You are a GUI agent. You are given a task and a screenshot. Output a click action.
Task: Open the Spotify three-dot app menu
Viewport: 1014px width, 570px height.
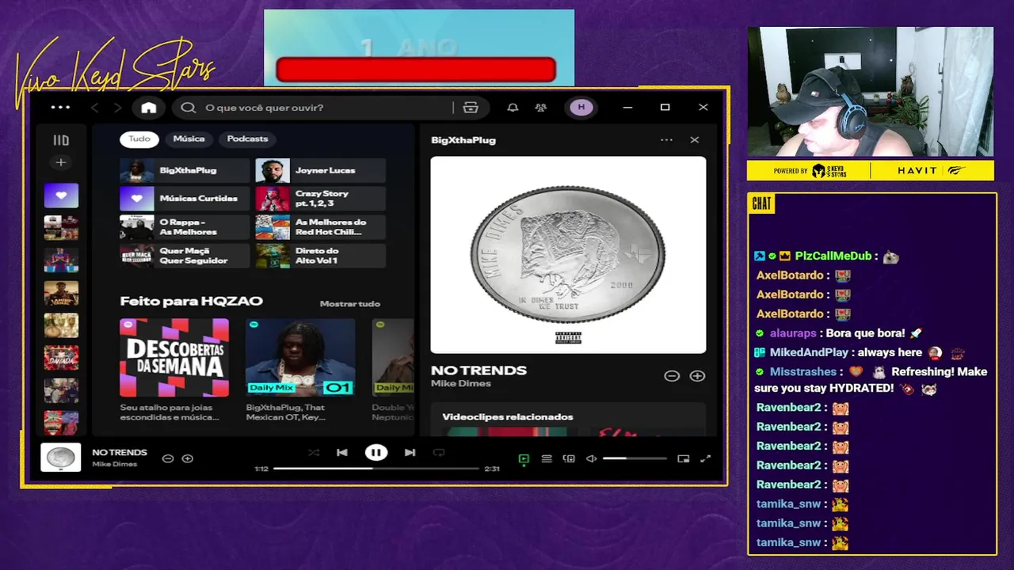[x=60, y=108]
